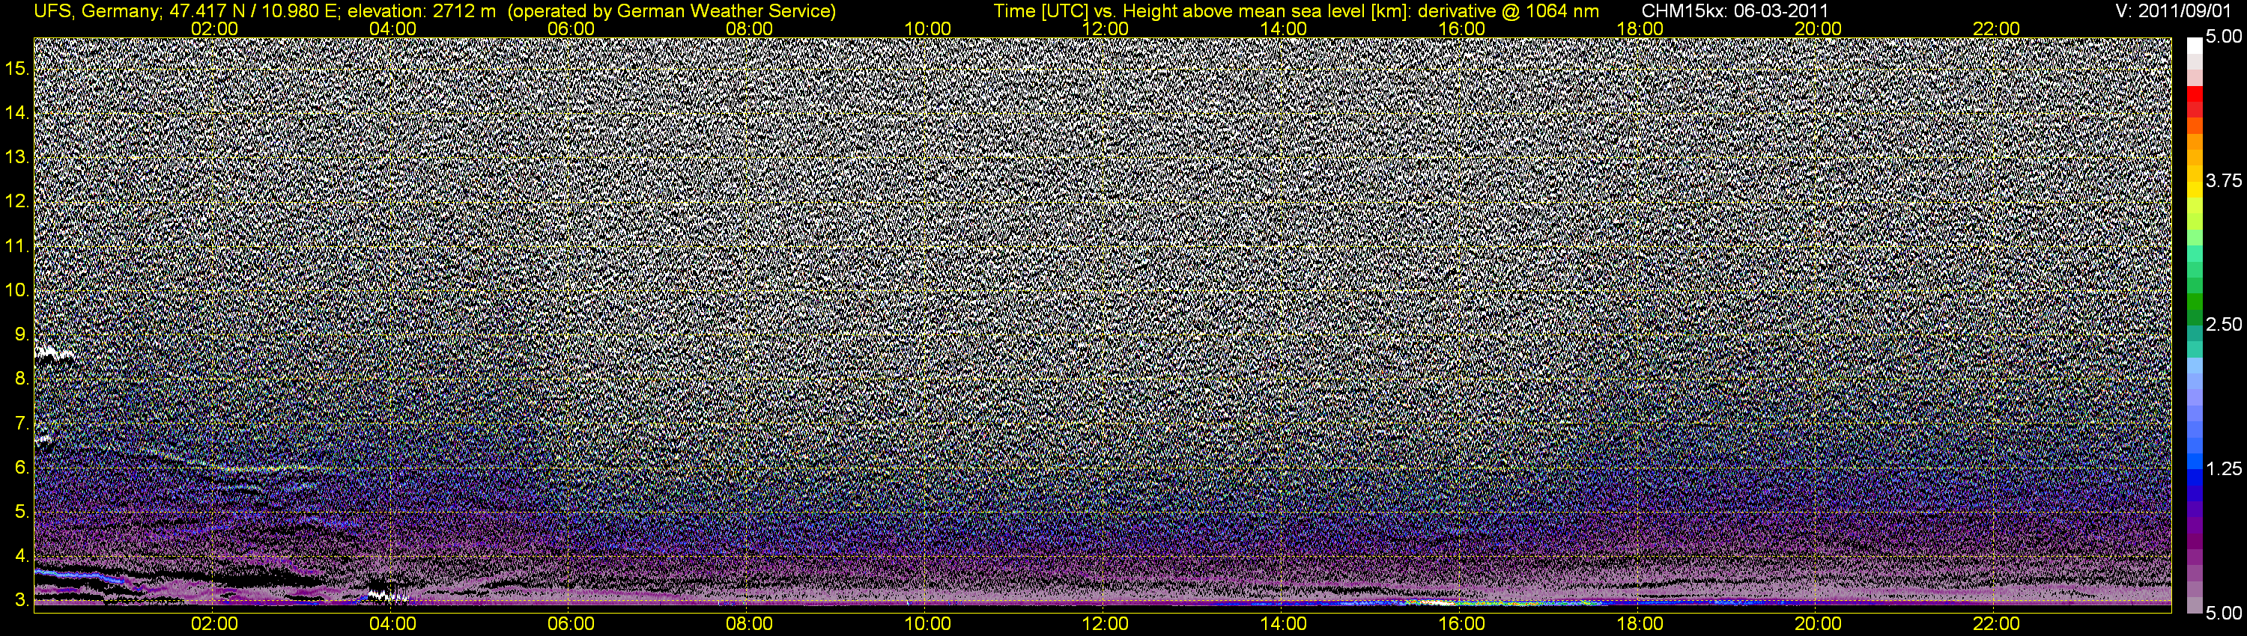
Task: Pick the yellow band of the colorbar
Action: pyautogui.click(x=2195, y=190)
